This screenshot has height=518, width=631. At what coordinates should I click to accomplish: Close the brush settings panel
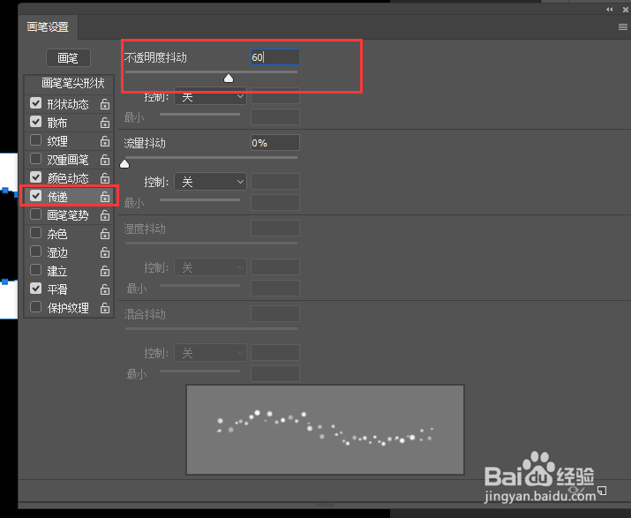pyautogui.click(x=626, y=9)
